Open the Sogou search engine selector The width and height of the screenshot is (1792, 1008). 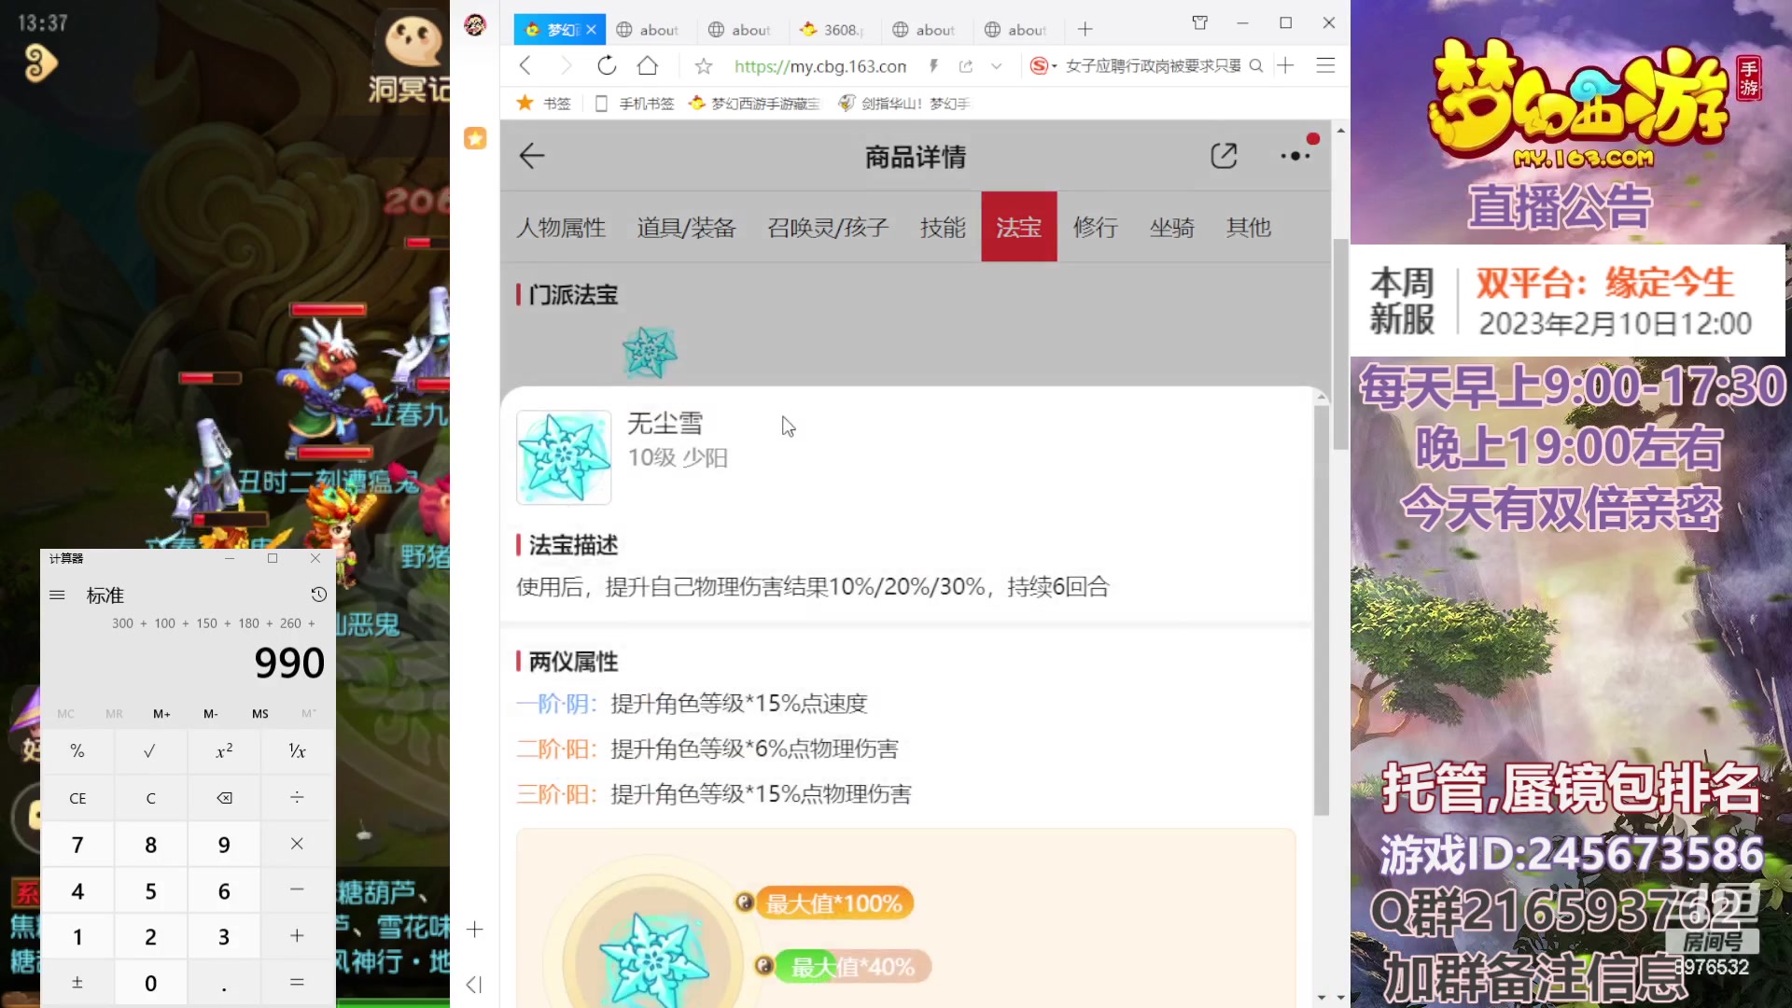point(1043,65)
